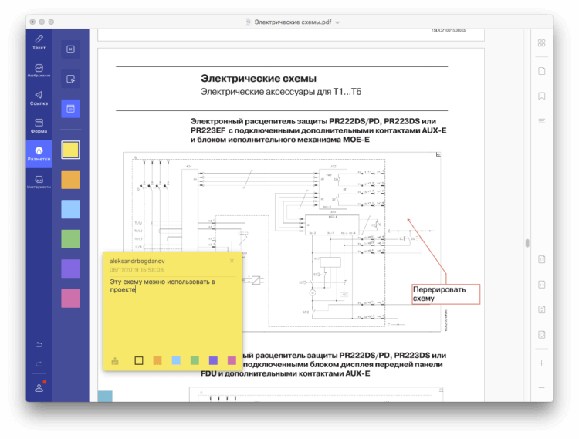Select the 'Перерировать схему' callout box
The height and width of the screenshot is (439, 579).
click(x=446, y=294)
